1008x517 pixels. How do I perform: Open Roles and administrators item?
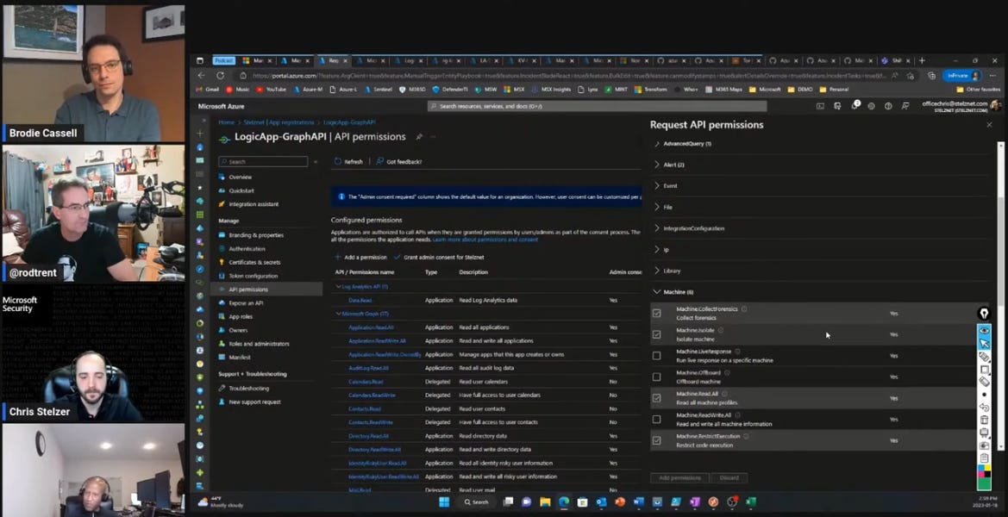pos(259,345)
